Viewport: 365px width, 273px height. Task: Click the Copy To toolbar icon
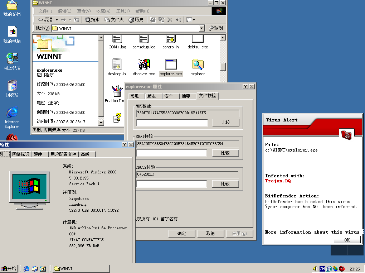point(161,20)
